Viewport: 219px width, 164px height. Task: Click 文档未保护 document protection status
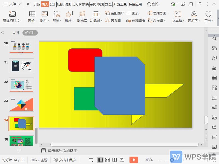point(65,160)
